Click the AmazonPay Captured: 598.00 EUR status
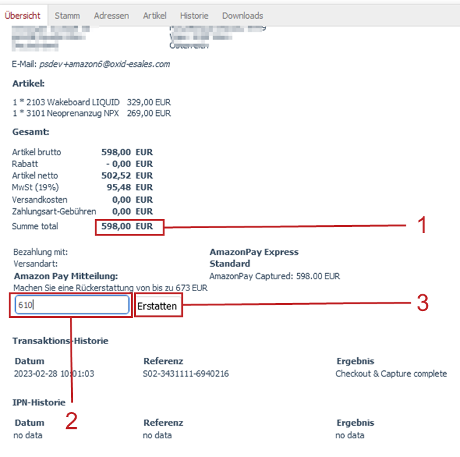This screenshot has height=457, width=460. pos(274,276)
